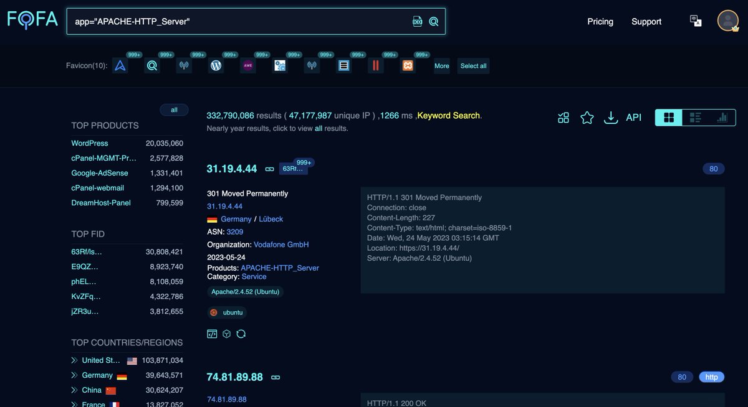
Task: Open the user avatar menu
Action: tap(728, 21)
